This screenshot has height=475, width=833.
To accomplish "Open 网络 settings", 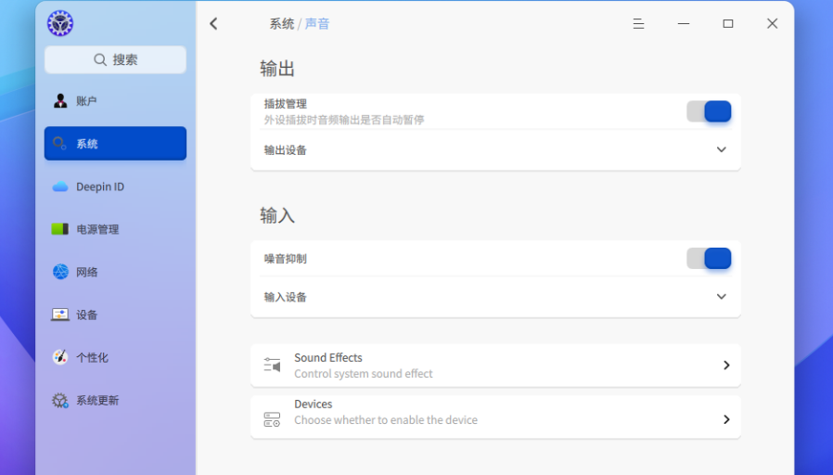I will [115, 272].
